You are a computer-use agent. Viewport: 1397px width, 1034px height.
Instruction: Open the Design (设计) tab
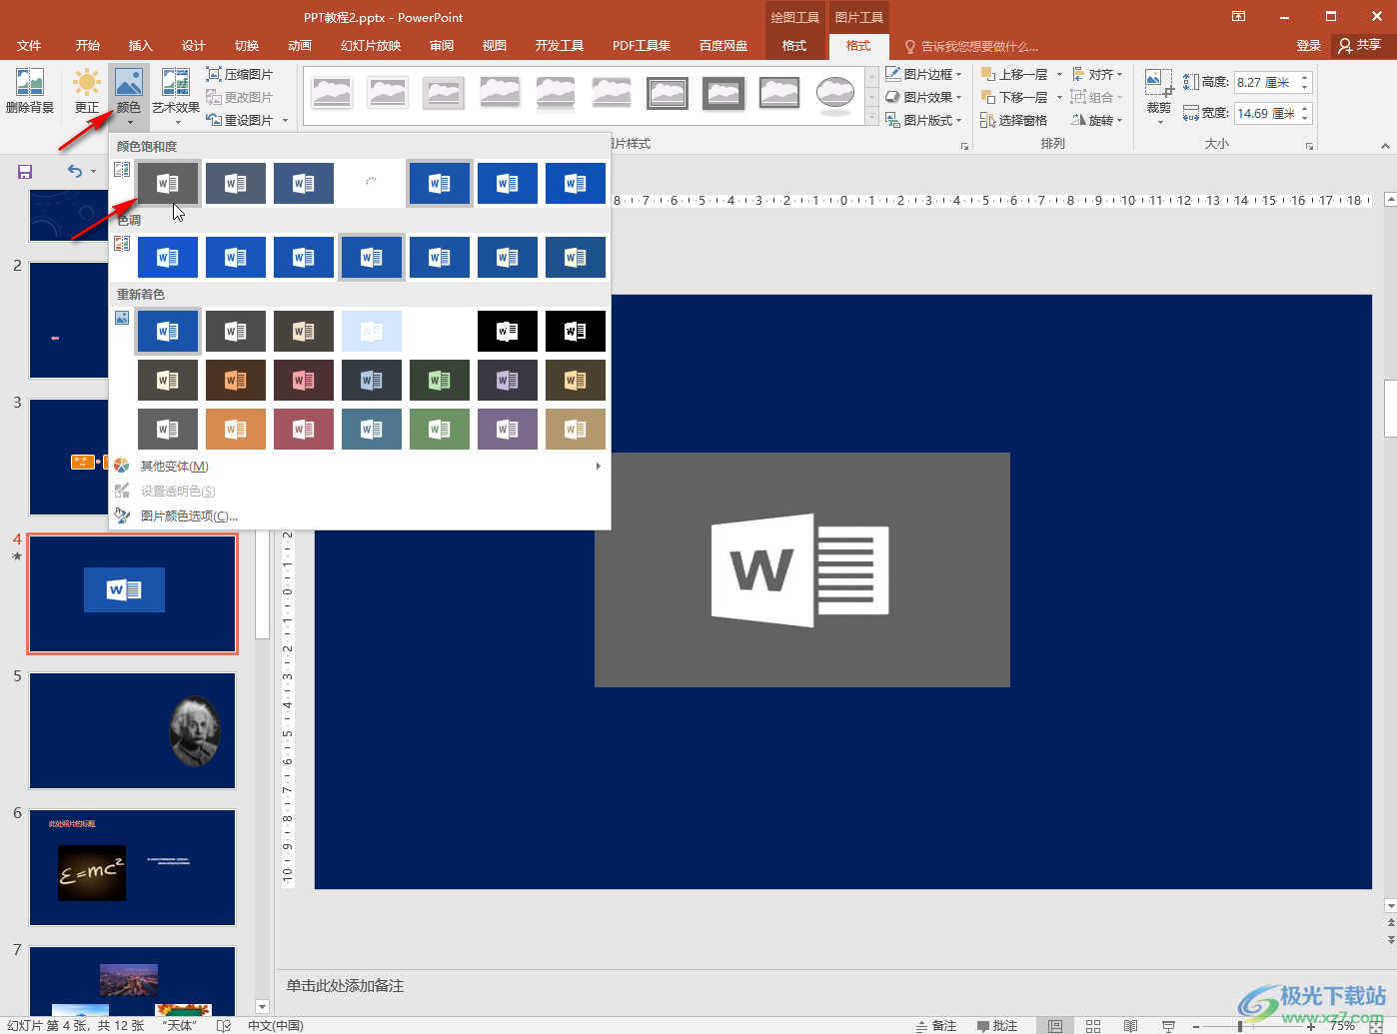pyautogui.click(x=193, y=45)
